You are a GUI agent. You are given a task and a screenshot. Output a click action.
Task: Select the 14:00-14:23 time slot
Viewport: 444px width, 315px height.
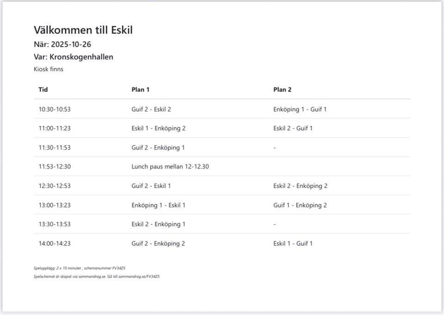point(55,243)
